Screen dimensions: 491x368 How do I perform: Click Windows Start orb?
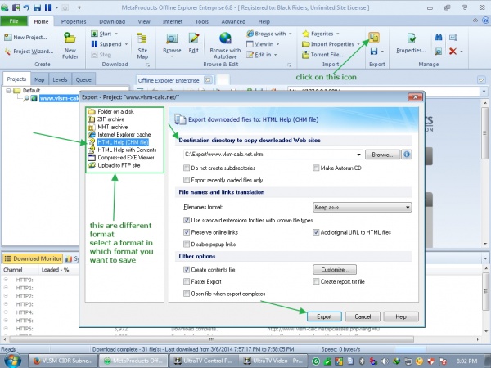click(12, 361)
